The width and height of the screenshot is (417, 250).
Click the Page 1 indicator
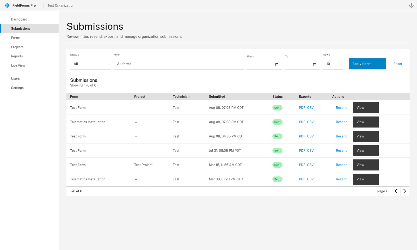382,191
